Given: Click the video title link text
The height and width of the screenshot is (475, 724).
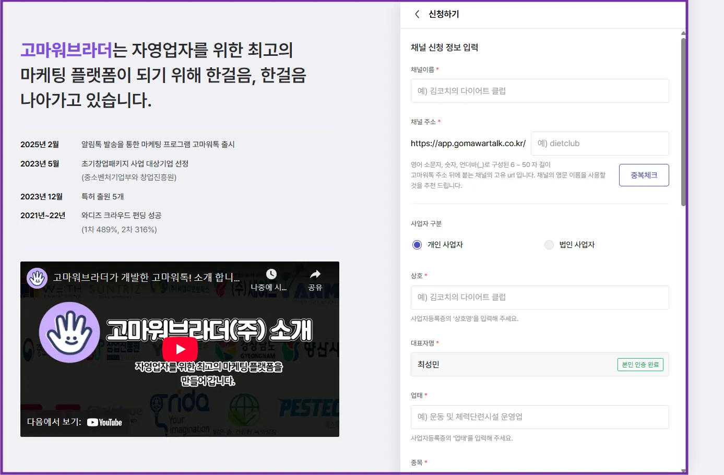Looking at the screenshot, I should 146,277.
